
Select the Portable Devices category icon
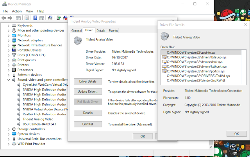click(x=14, y=50)
